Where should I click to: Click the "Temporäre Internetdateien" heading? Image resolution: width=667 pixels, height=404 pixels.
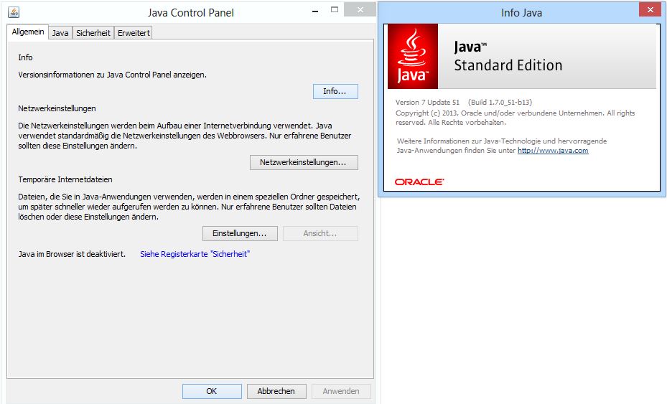click(65, 179)
